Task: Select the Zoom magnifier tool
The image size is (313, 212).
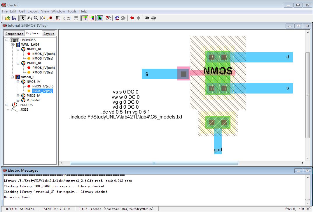Action: click(x=36, y=18)
